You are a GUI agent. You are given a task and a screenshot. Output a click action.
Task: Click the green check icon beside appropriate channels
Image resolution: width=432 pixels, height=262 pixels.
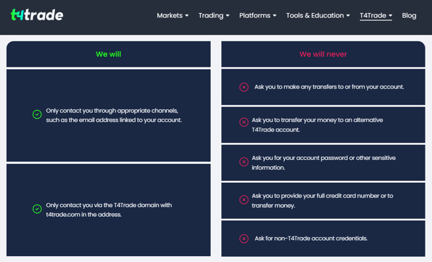tap(37, 114)
